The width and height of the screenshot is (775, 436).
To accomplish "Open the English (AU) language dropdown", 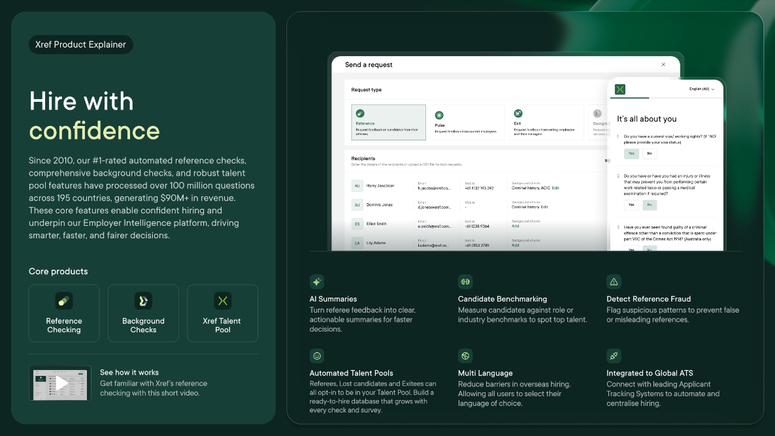I will [702, 89].
